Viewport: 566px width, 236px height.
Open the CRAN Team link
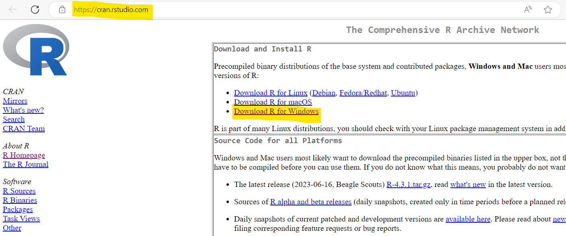[24, 129]
